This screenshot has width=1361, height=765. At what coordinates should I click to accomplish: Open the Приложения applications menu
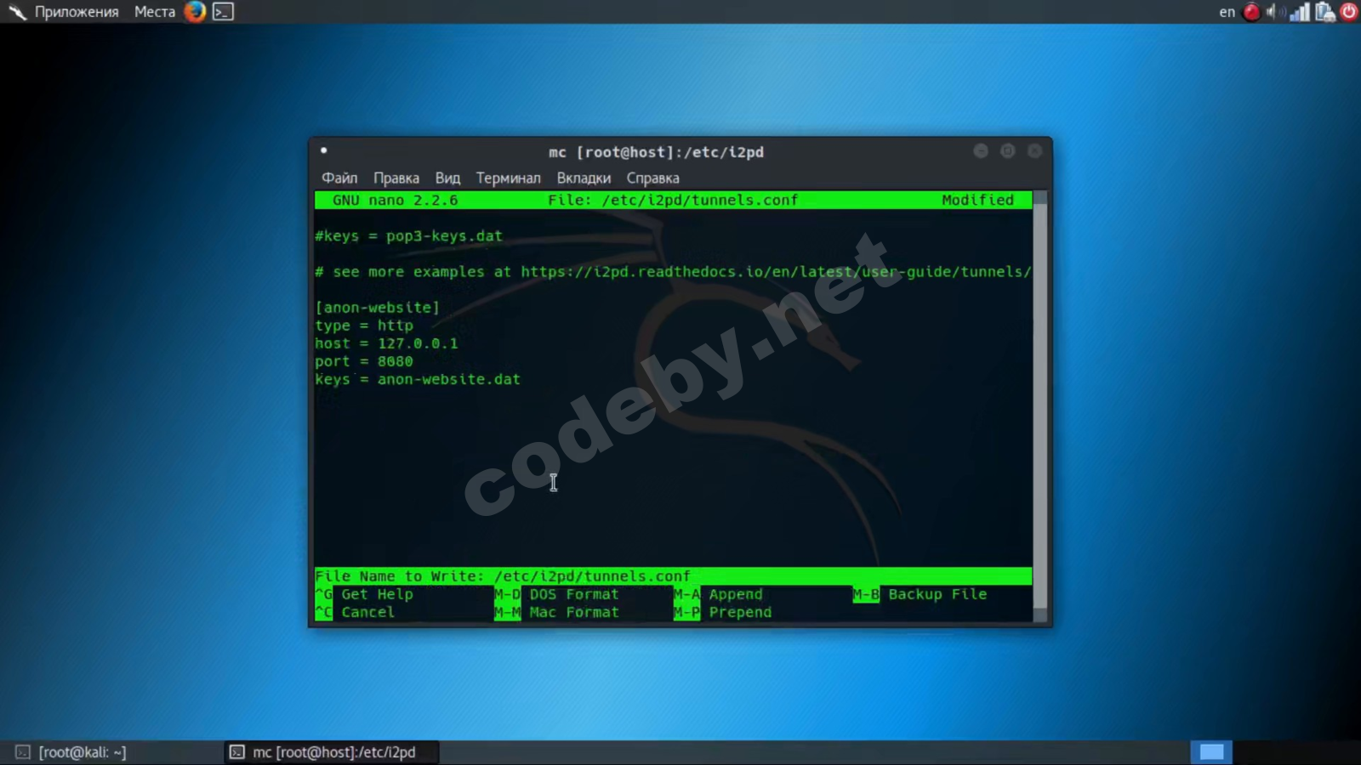(77, 12)
